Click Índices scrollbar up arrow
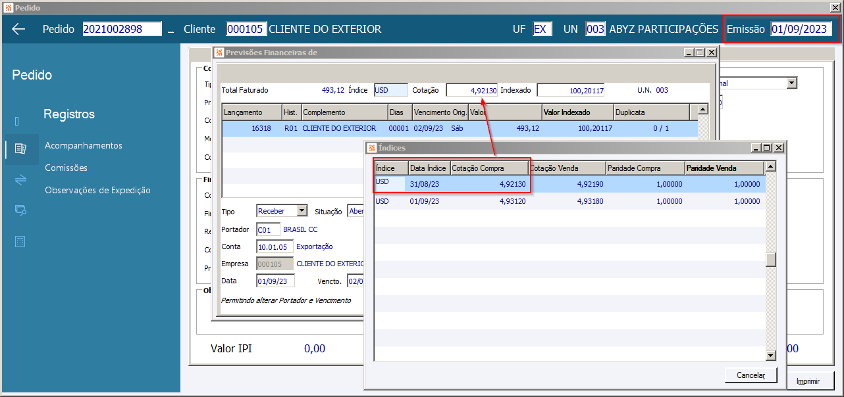 (x=771, y=167)
